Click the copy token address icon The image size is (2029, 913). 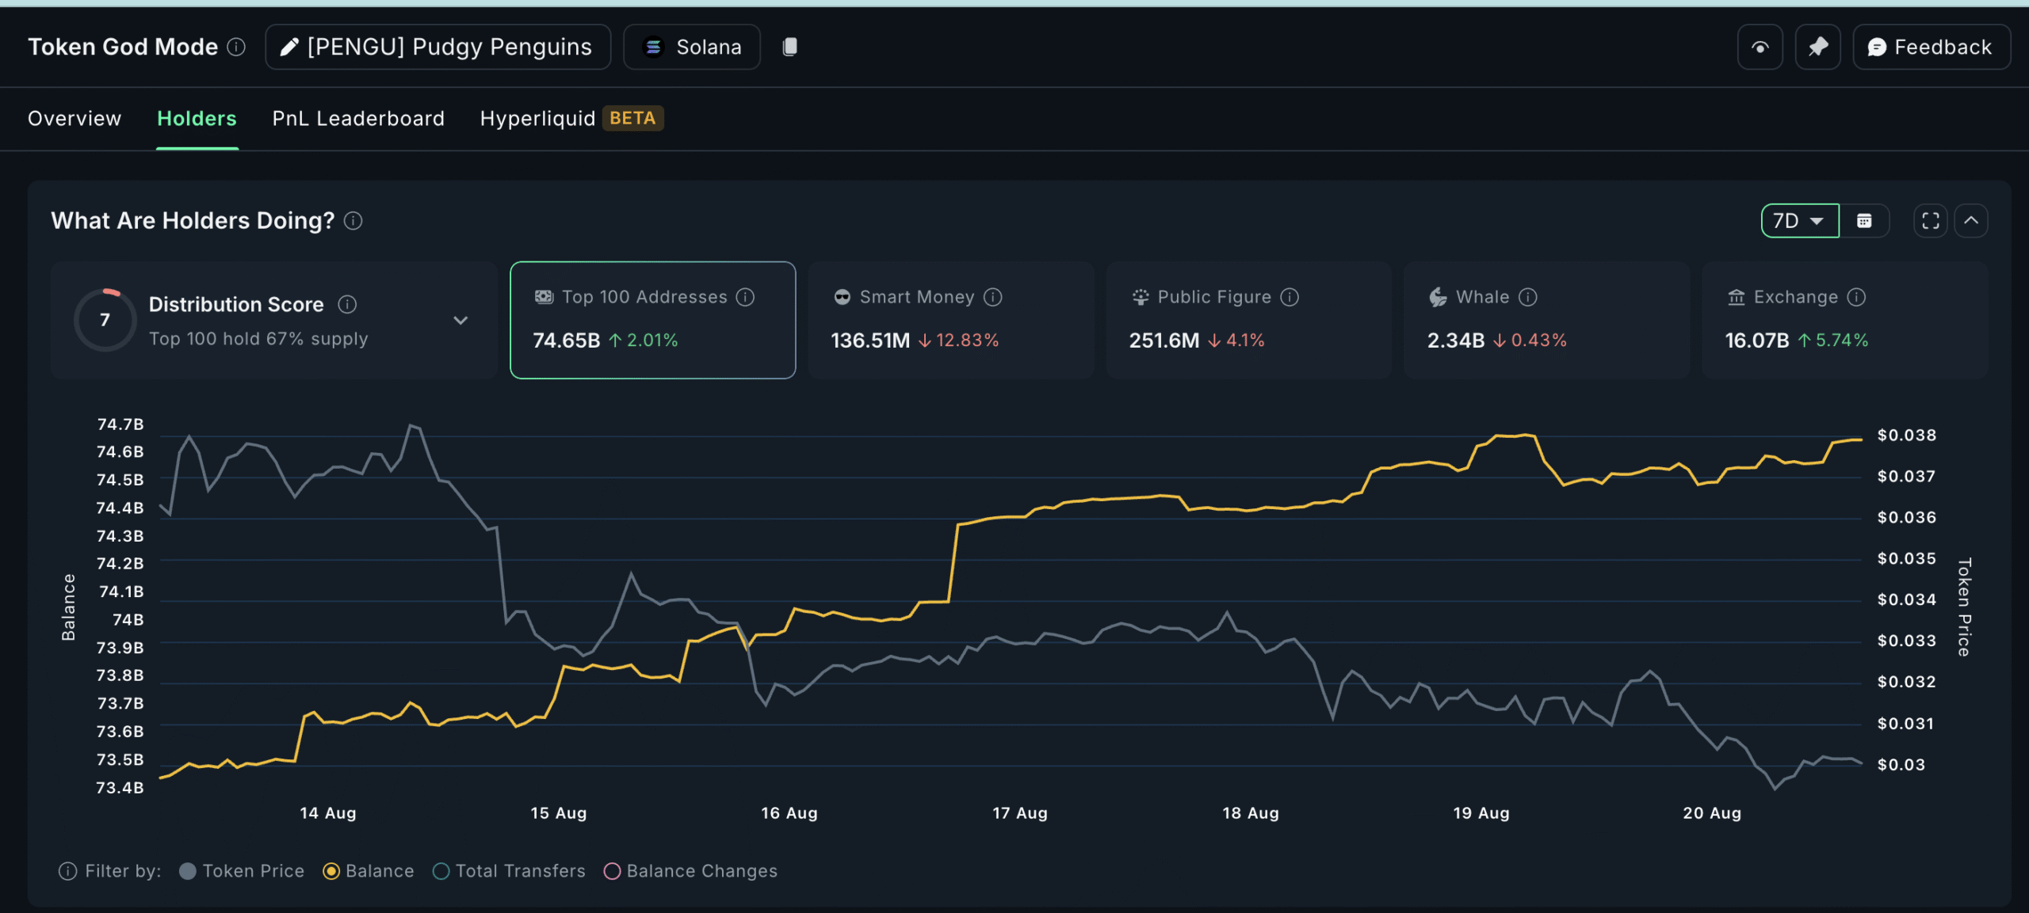(789, 47)
